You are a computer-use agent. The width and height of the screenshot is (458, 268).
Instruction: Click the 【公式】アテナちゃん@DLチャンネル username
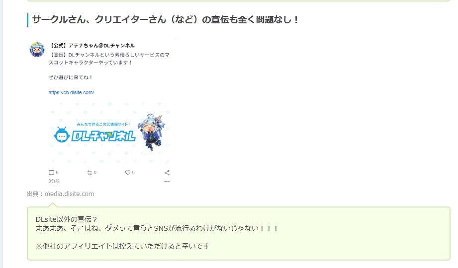[x=92, y=46]
